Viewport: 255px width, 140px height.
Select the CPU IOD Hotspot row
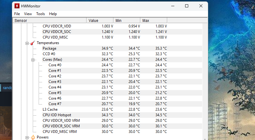click(x=122, y=115)
